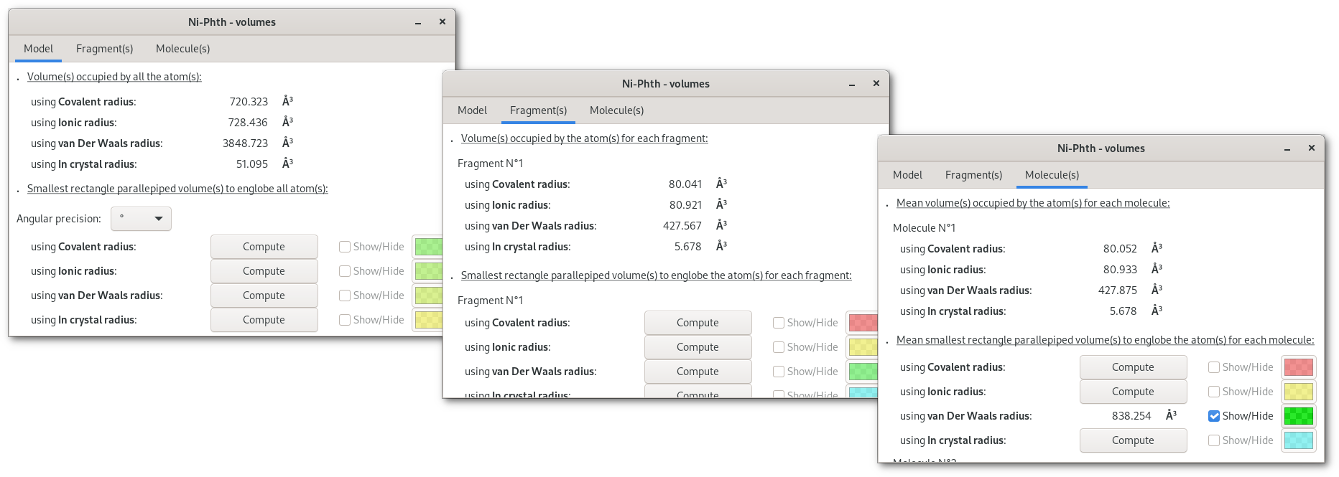Open red Covalent radius swatch in molecule window
The width and height of the screenshot is (1339, 477).
(x=1298, y=367)
